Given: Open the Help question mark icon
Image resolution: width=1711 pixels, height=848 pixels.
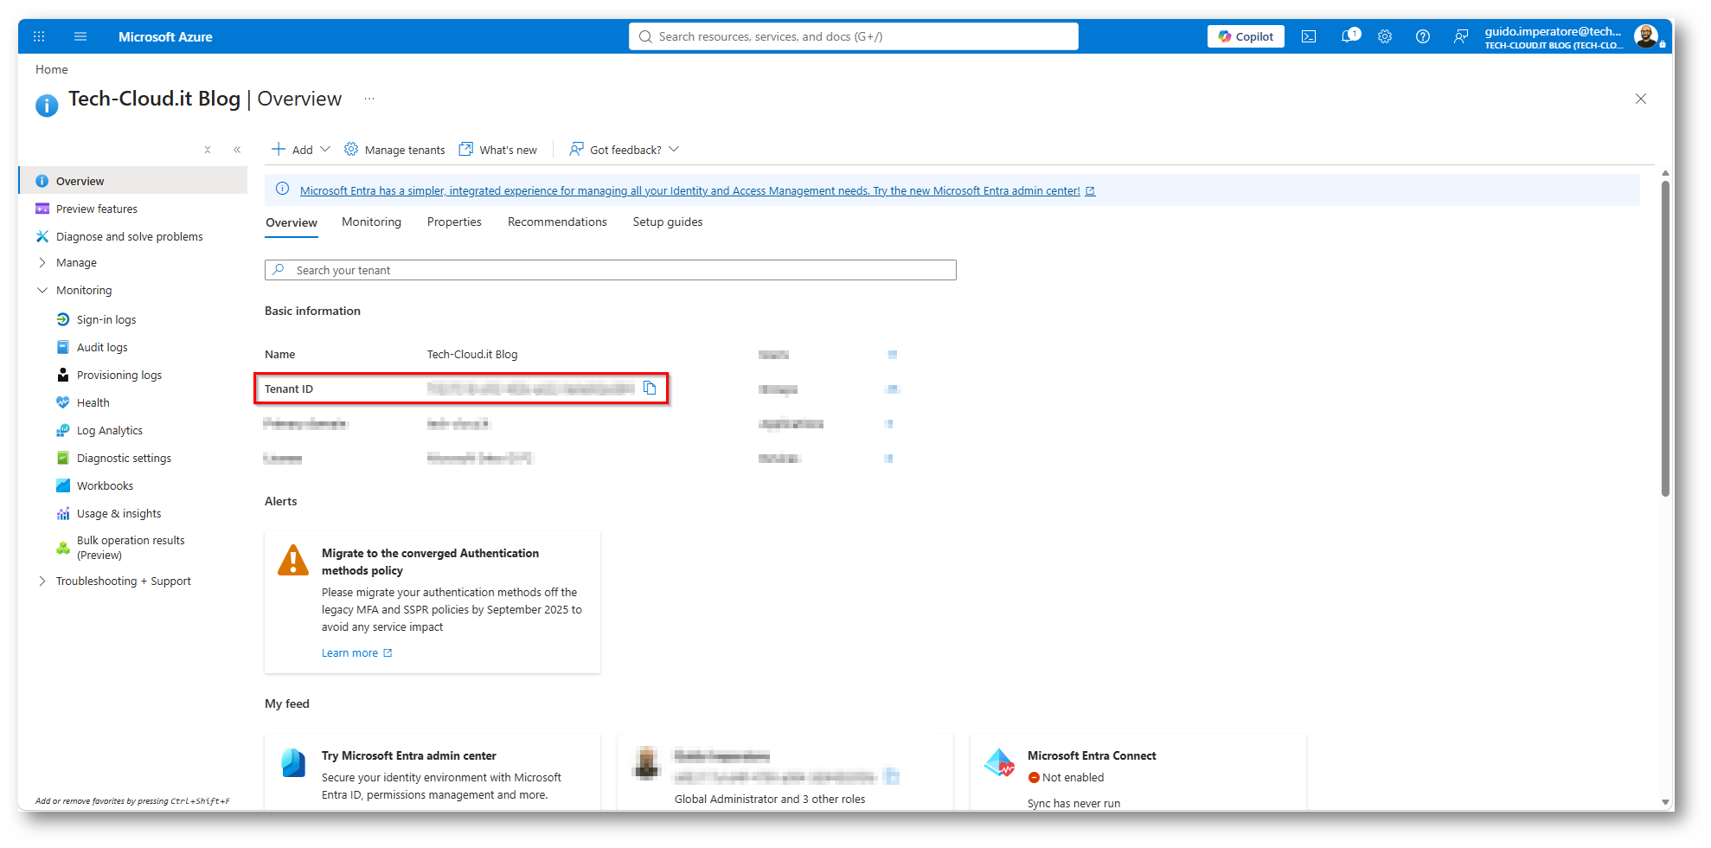Looking at the screenshot, I should 1423,36.
